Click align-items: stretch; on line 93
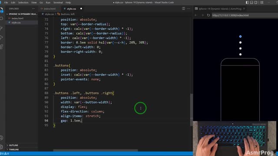 (81, 116)
